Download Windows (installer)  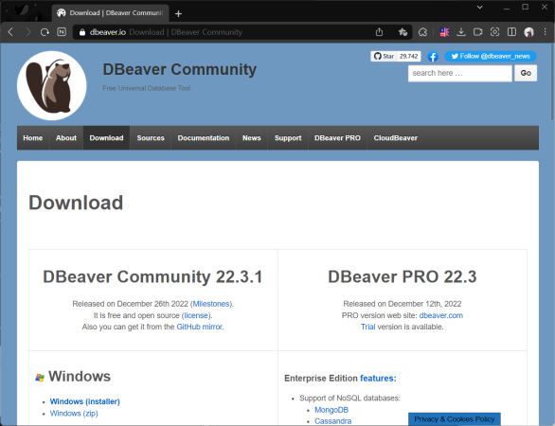tap(85, 401)
